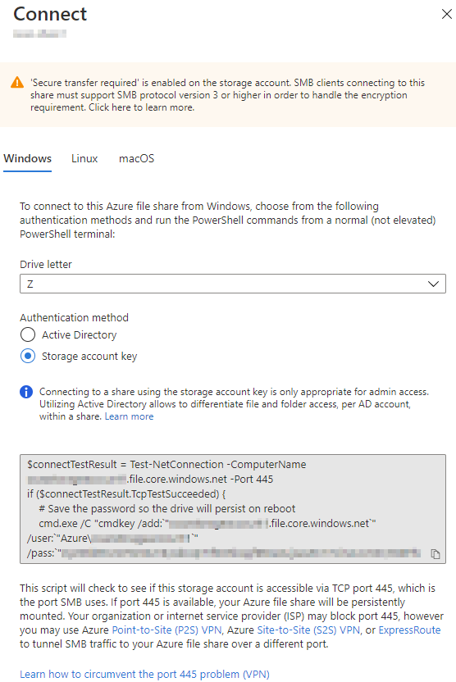Switch to the macOS tab
Screen dimensions: 456x682
pyautogui.click(x=137, y=158)
